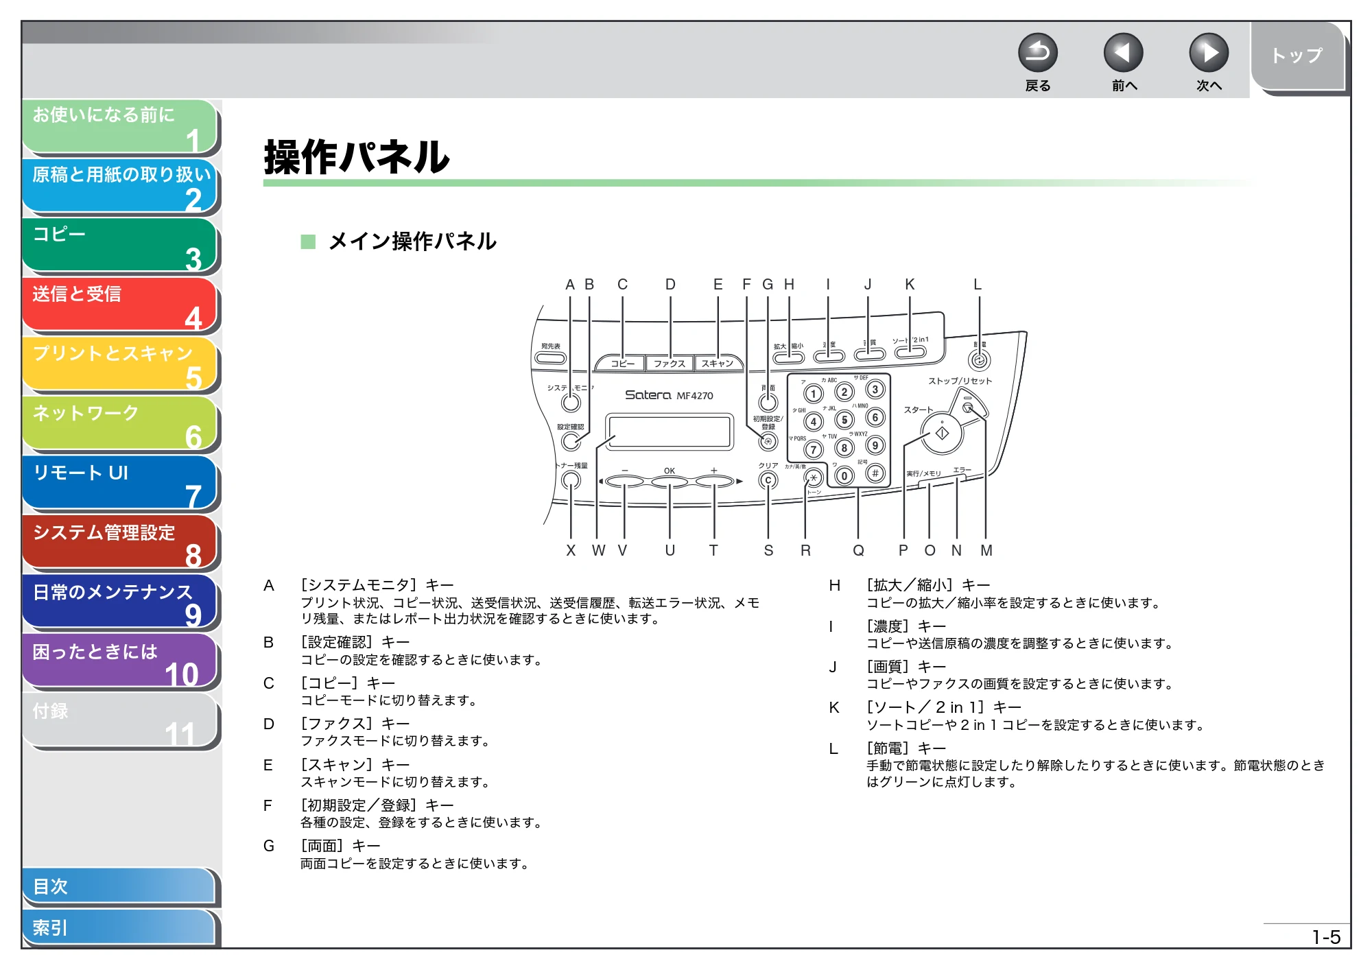This screenshot has width=1372, height=970.
Task: Go to chapter 7 リモート UI
Action: click(x=120, y=484)
